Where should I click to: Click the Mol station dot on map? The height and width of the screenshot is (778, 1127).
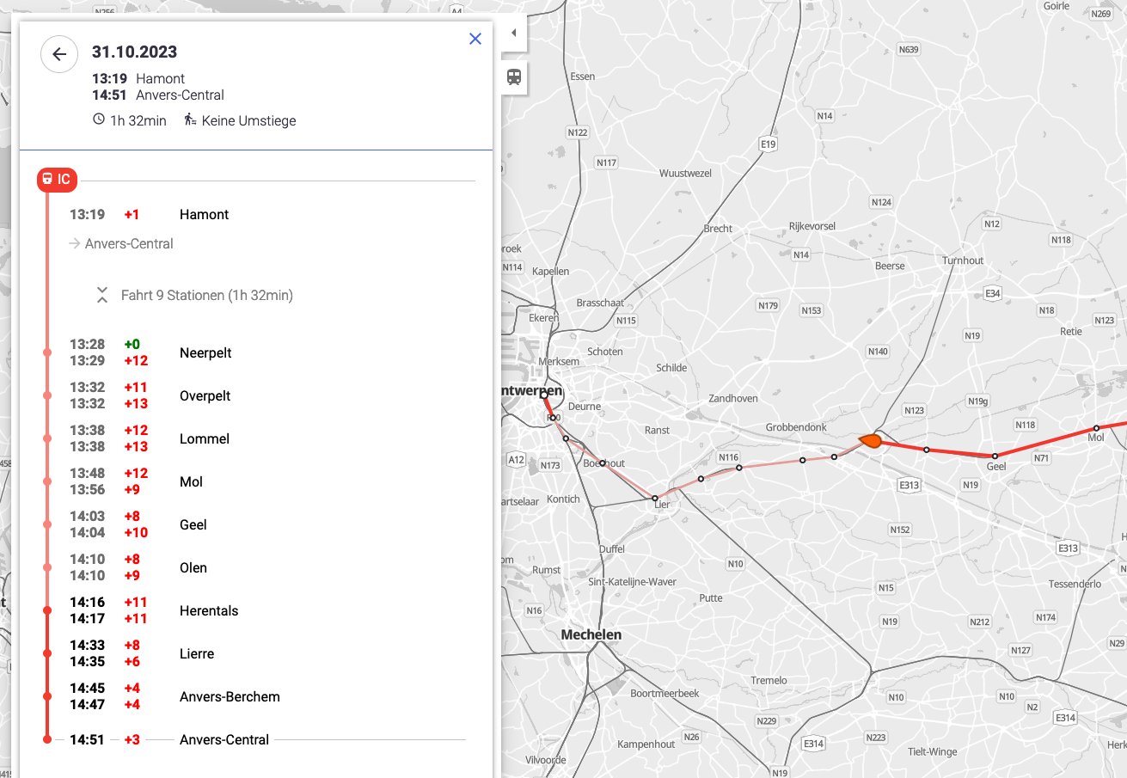click(1096, 428)
